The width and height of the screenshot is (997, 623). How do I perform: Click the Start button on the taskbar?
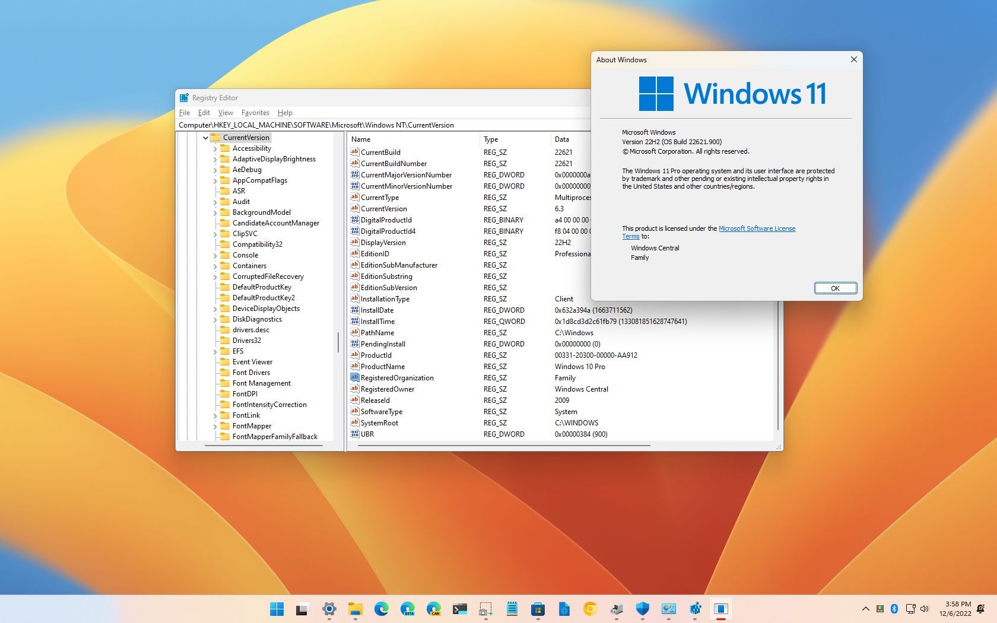click(x=276, y=609)
